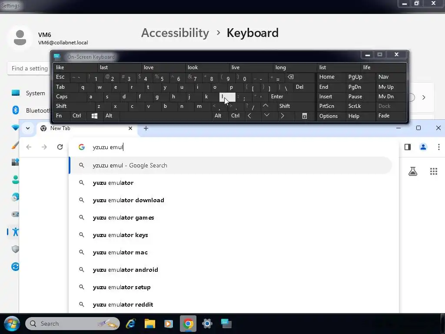Open the Google apps grid
This screenshot has height=334, width=445.
434,171
